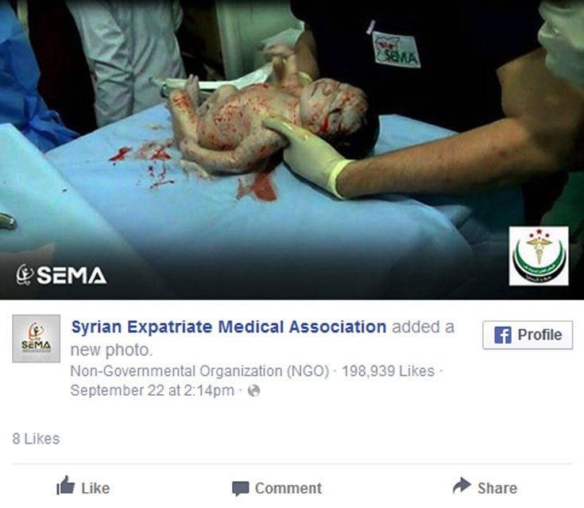Click the Facebook f logo in Profile button
Screen dimensions: 584x508
point(503,335)
